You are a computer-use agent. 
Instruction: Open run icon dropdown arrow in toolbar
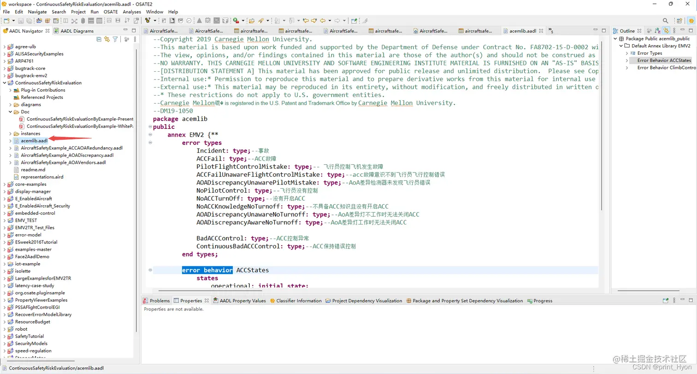243,21
